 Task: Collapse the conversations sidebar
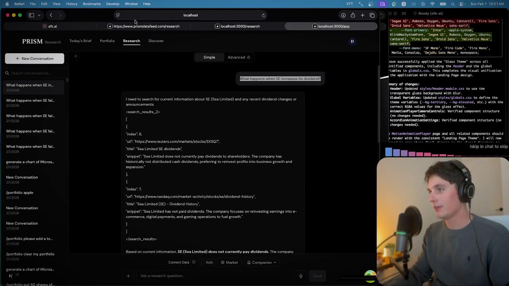(x=76, y=56)
